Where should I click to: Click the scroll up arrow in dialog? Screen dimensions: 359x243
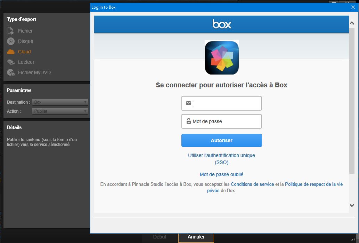352,23
